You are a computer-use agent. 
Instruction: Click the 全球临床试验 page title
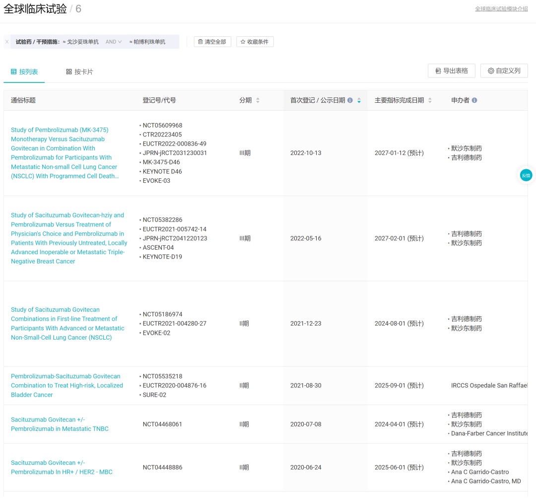tap(35, 9)
